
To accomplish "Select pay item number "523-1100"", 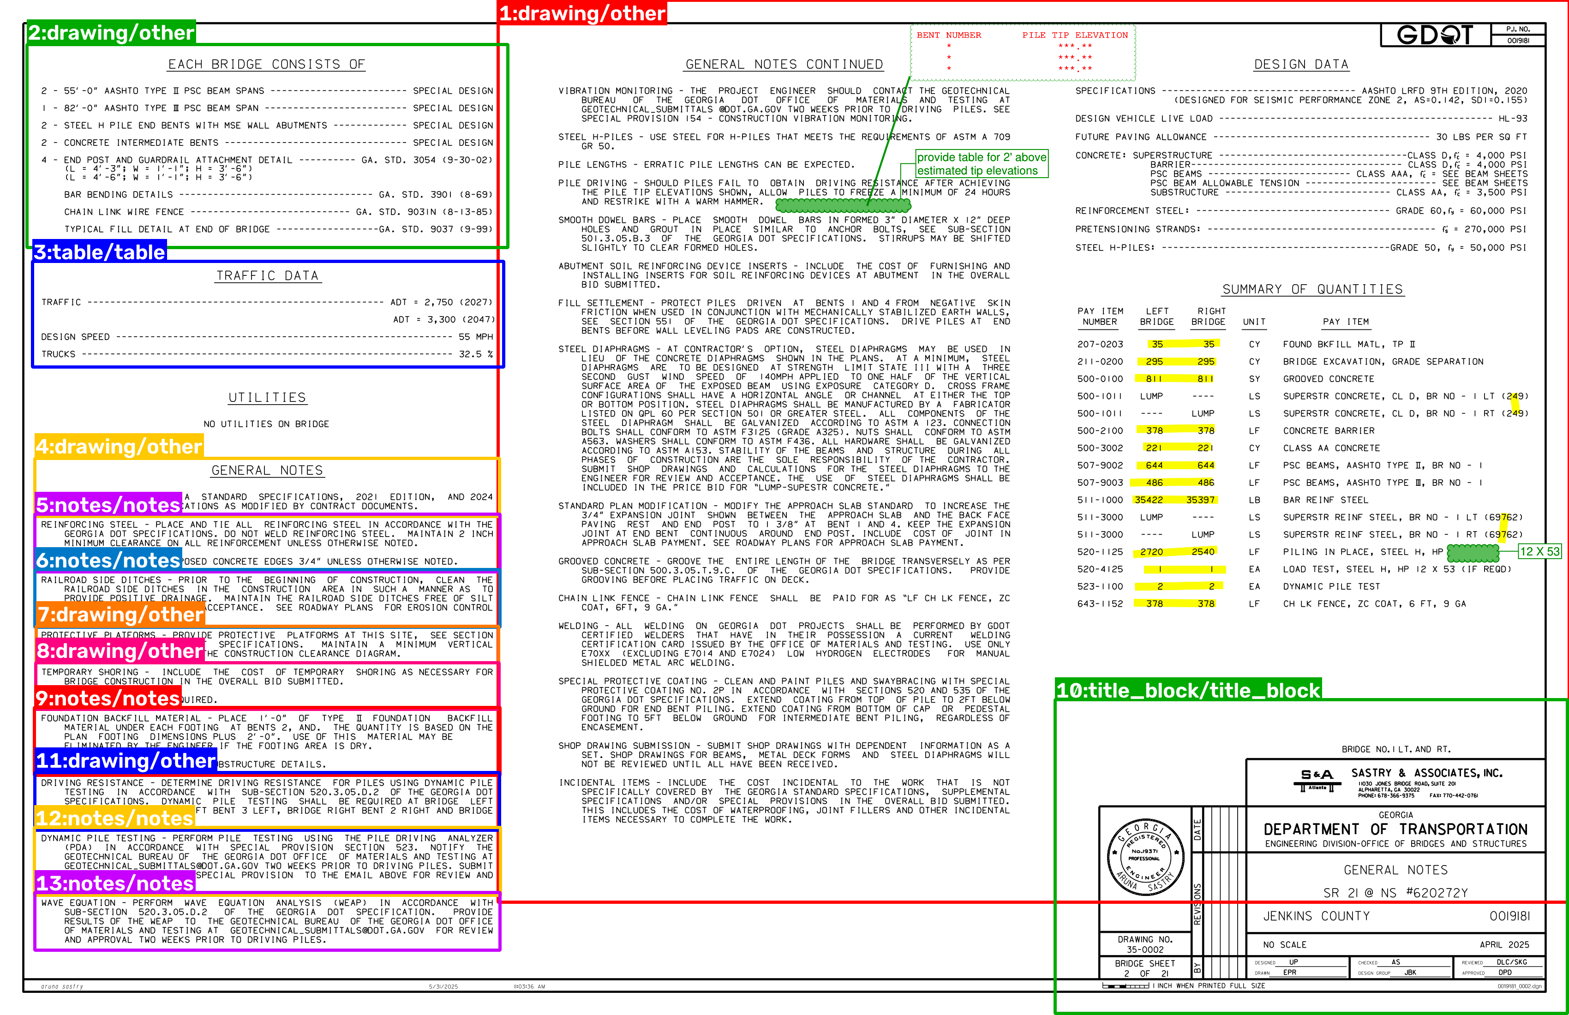I will coord(1100,586).
